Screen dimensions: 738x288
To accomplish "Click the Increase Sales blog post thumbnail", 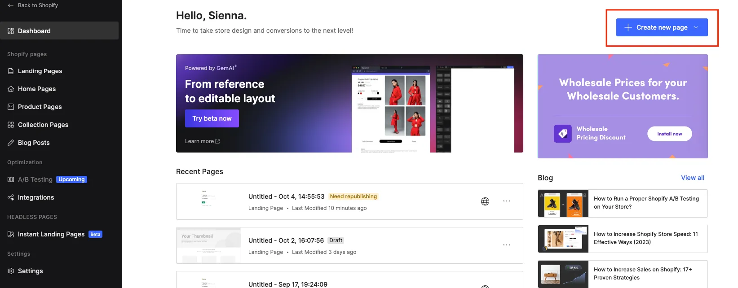I will point(563,274).
